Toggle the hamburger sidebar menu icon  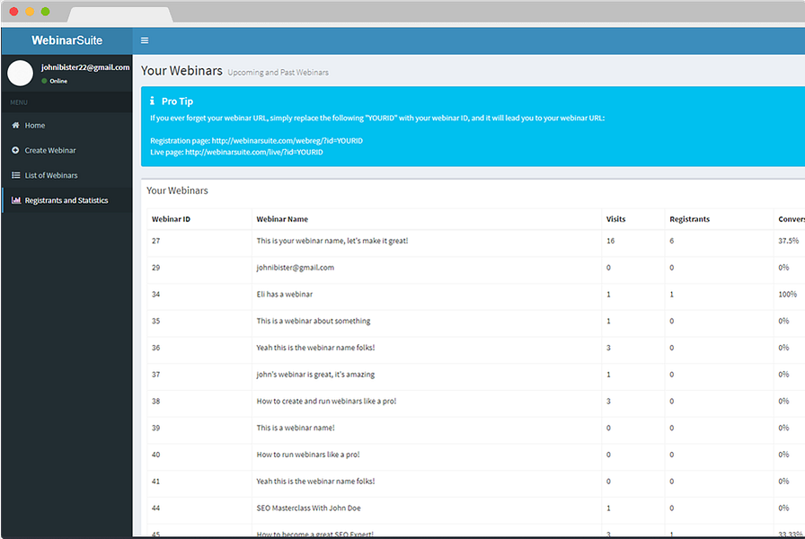click(145, 40)
